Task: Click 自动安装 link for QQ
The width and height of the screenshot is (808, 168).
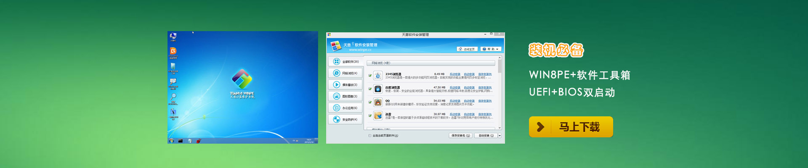Action: [x=469, y=101]
